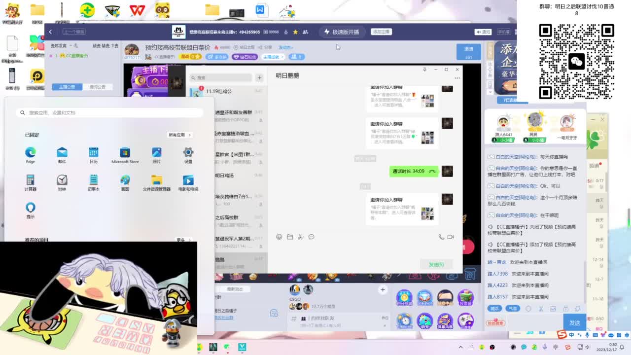
Task: Open the 11.19红鸡公 chat in WeChat list
Action: tap(227, 91)
